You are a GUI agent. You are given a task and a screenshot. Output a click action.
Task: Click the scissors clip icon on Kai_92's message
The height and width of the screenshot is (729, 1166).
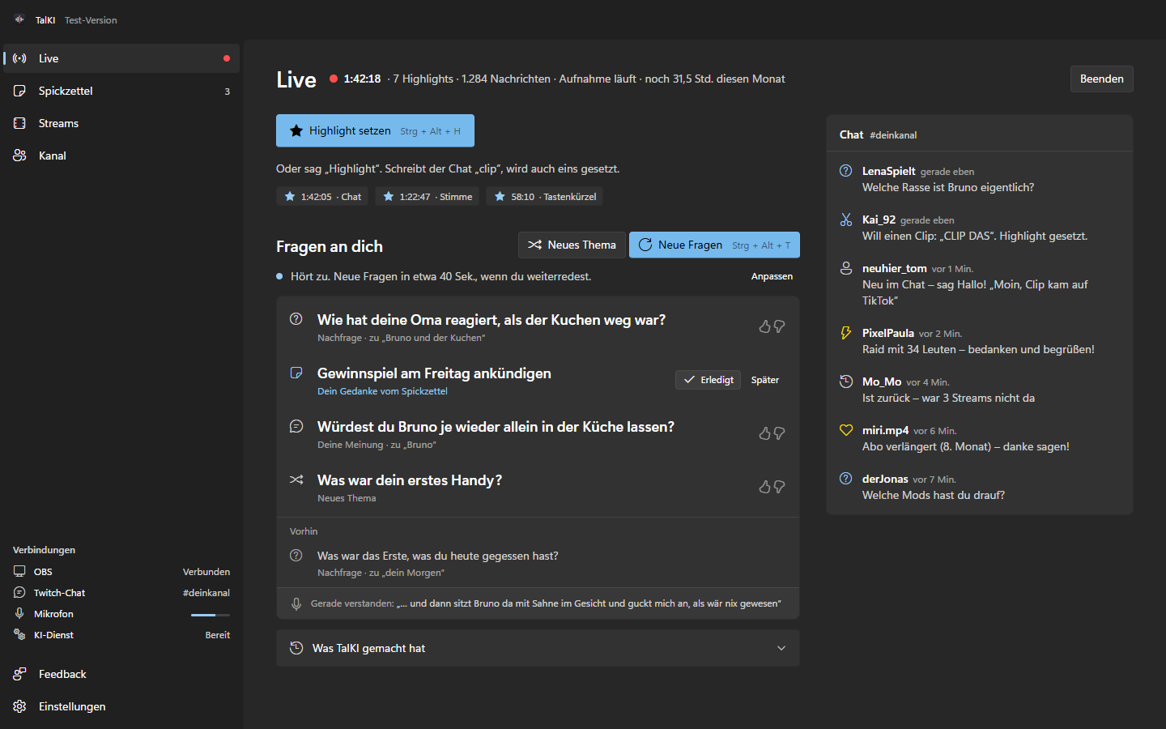click(846, 220)
